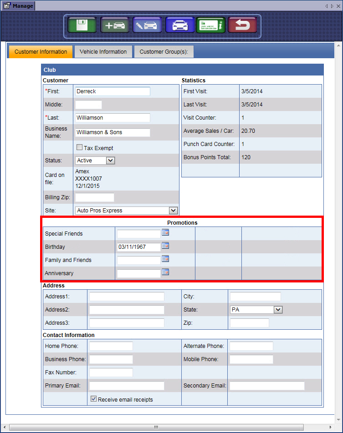
Task: Open the Site dropdown list
Action: click(173, 211)
